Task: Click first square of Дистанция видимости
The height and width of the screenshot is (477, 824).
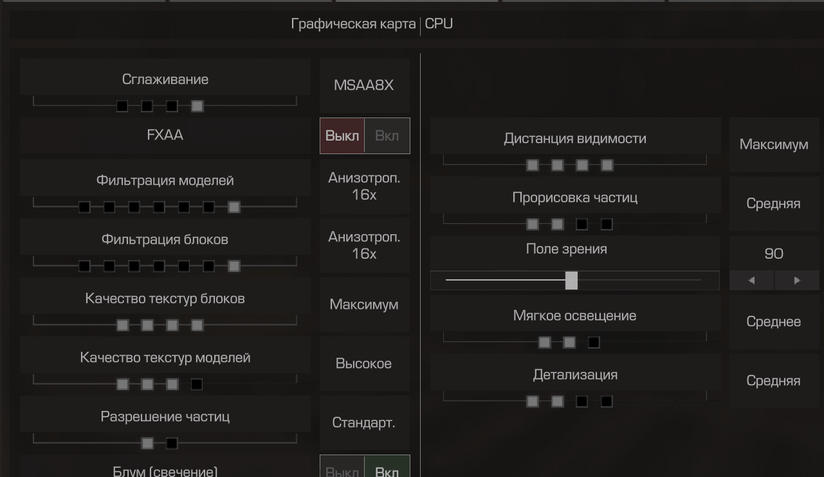Action: 533,165
